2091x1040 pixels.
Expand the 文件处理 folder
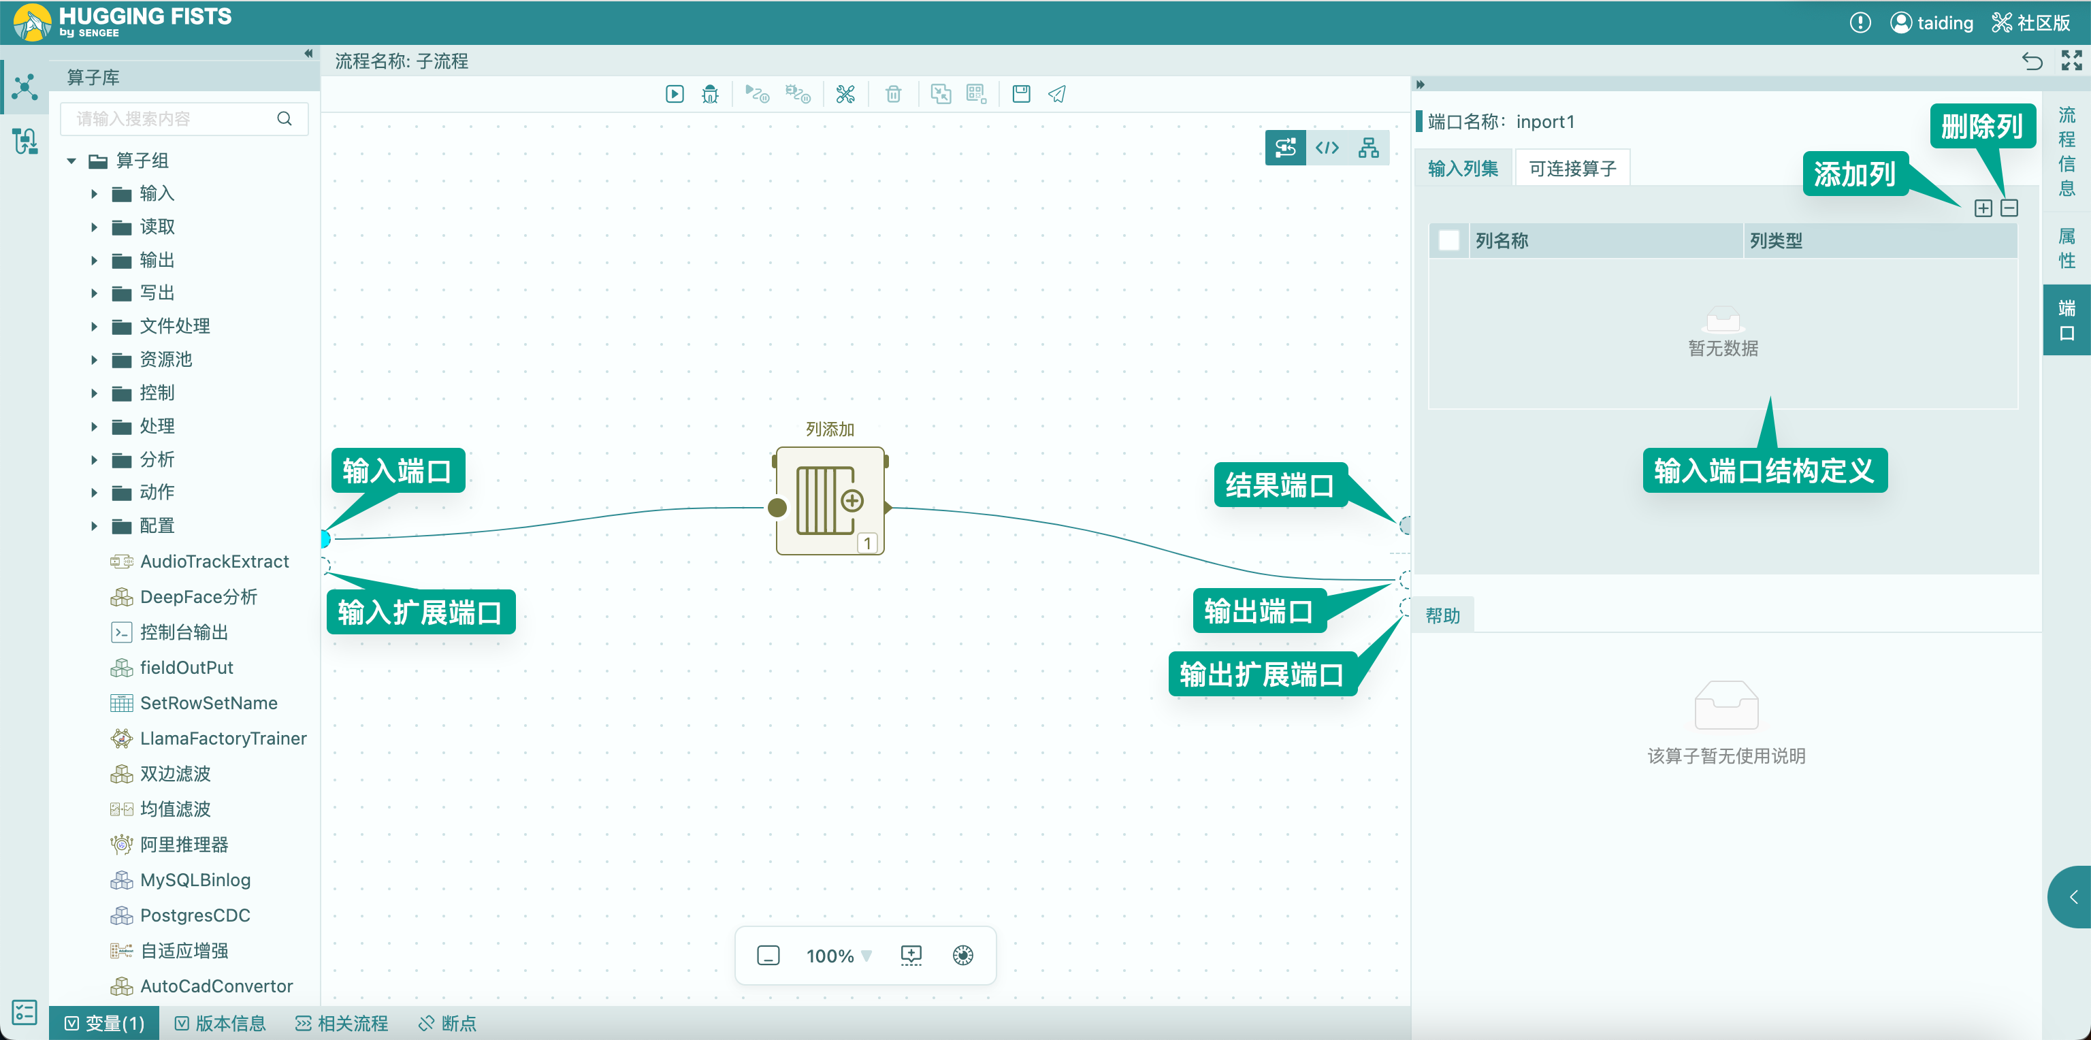tap(94, 327)
